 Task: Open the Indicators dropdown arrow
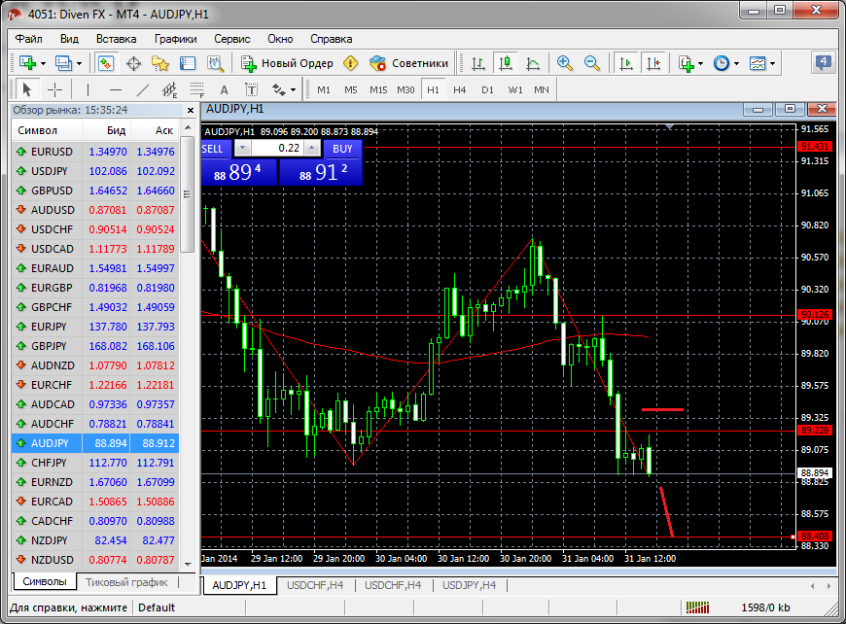click(x=700, y=63)
